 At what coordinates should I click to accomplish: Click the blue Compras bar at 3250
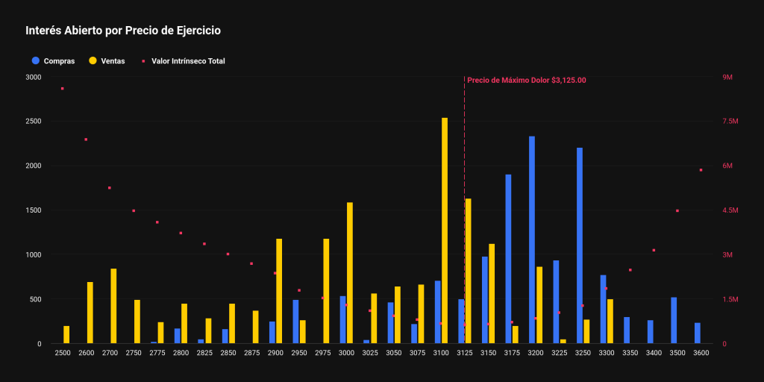click(580, 246)
